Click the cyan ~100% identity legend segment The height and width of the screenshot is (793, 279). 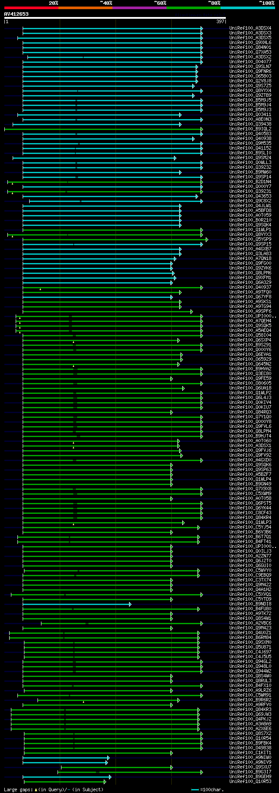pyautogui.click(x=248, y=8)
